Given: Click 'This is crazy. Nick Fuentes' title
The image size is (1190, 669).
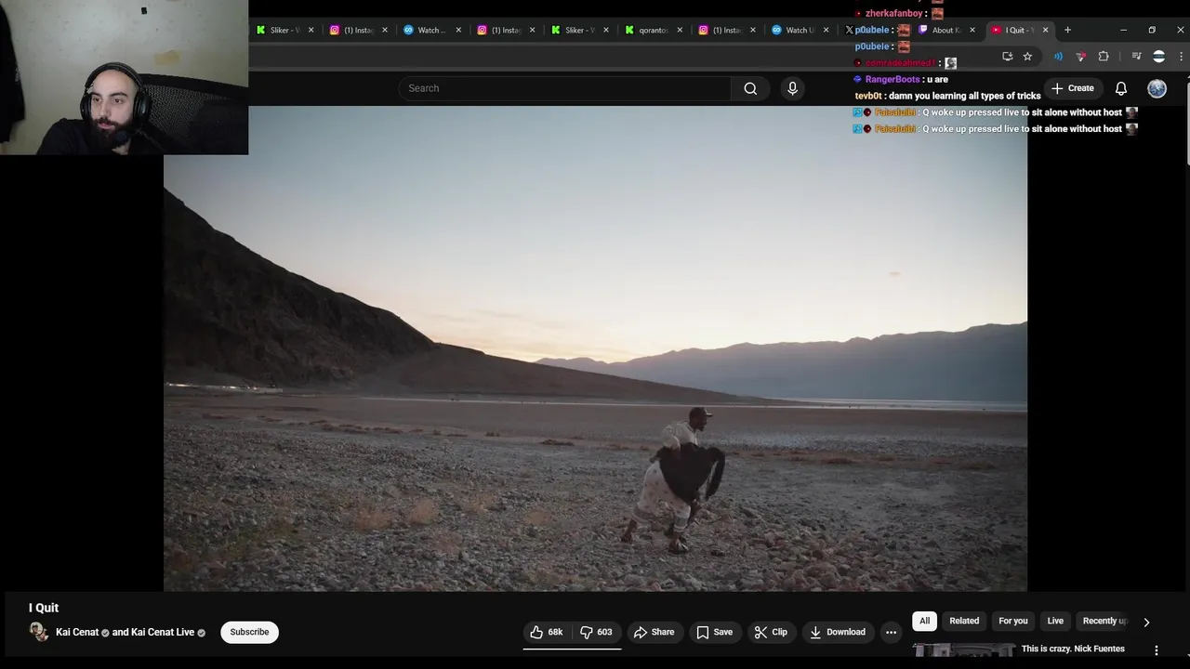Looking at the screenshot, I should [1073, 649].
